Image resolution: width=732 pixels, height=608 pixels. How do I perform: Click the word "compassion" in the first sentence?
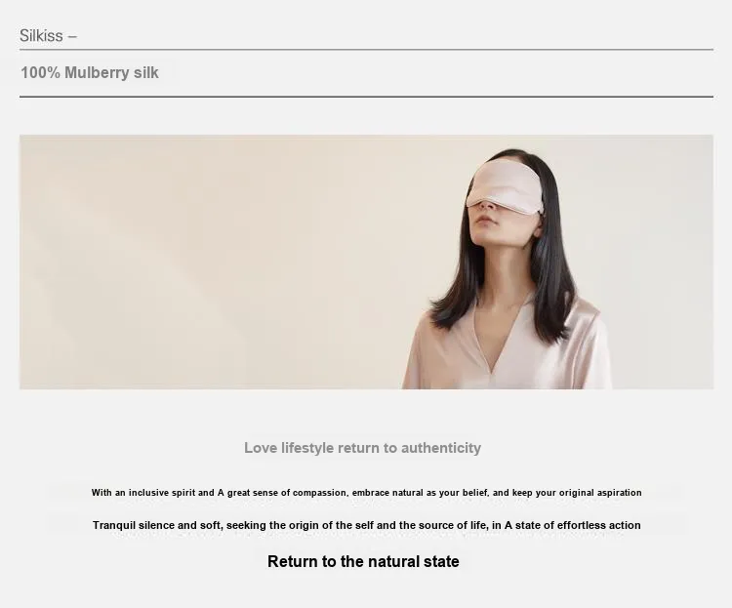tap(320, 493)
